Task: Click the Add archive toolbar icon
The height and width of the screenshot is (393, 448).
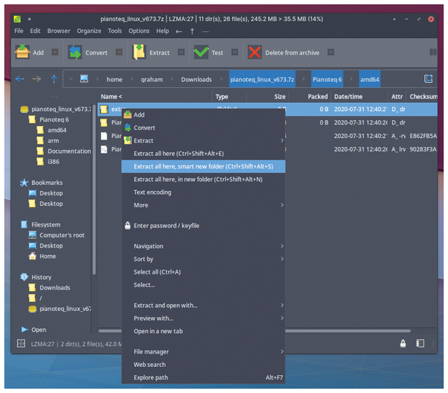Action: pos(22,52)
